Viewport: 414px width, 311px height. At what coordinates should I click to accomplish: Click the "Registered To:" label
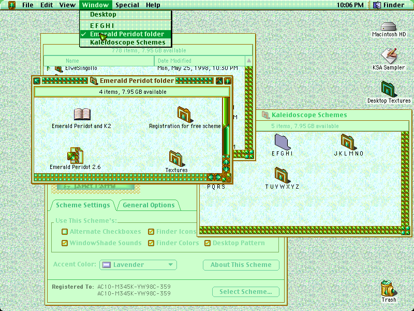tap(73, 287)
